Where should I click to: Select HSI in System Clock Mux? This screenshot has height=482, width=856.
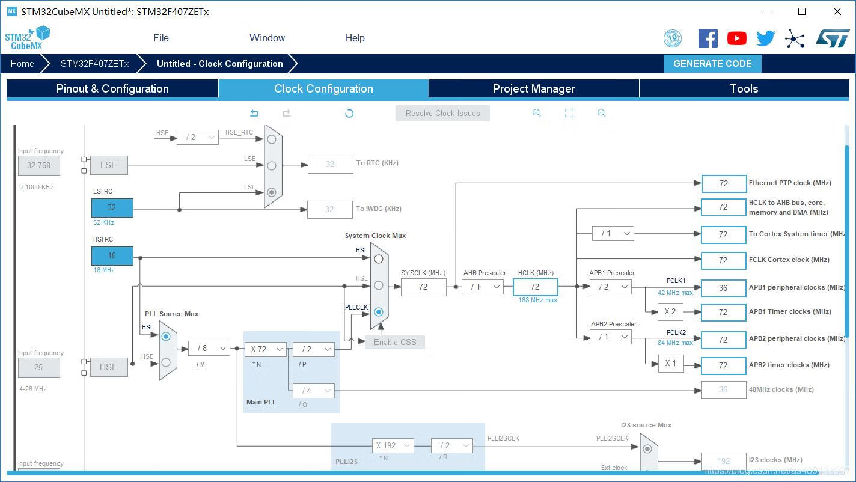tap(379, 259)
